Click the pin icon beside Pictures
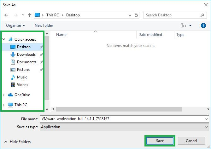This screenshot has width=211, height=149. [41, 70]
